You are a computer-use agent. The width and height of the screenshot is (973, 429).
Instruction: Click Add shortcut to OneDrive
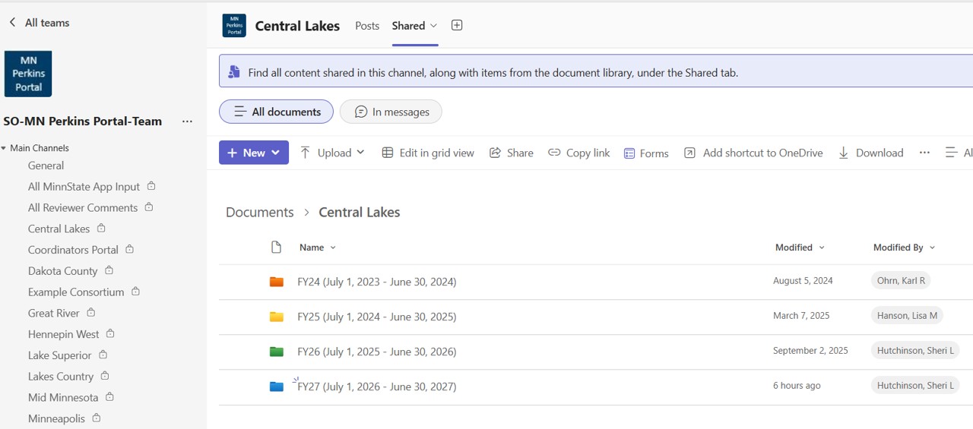click(753, 153)
